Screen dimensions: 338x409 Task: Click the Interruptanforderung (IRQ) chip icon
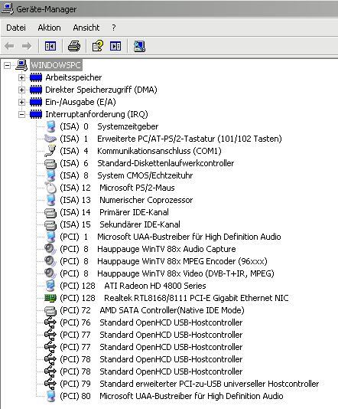click(36, 114)
